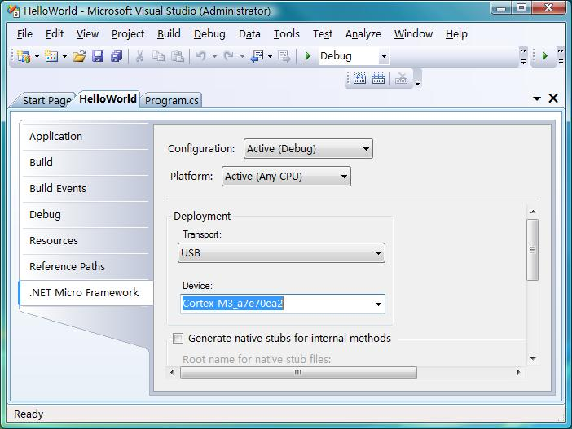Open the Tools menu

(x=286, y=34)
